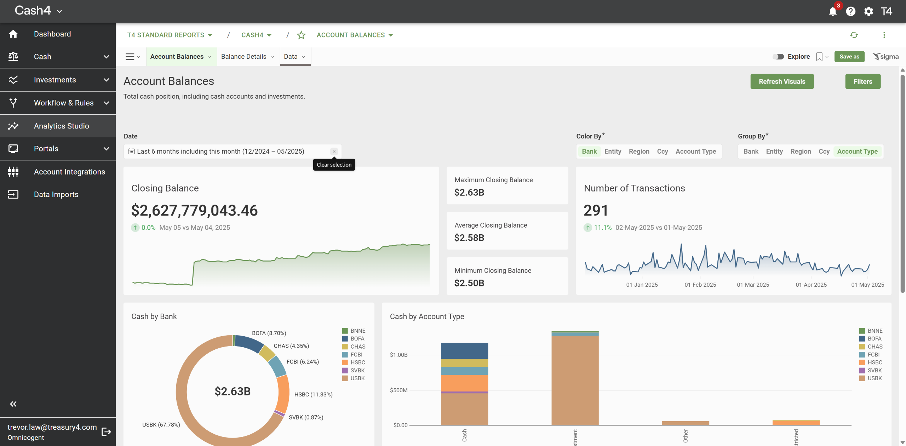This screenshot has height=446, width=906.
Task: Open the three-dot more options menu
Action: [x=884, y=35]
